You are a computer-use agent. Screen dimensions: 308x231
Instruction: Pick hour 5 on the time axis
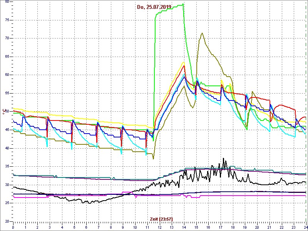pyautogui.click(x=74, y=227)
